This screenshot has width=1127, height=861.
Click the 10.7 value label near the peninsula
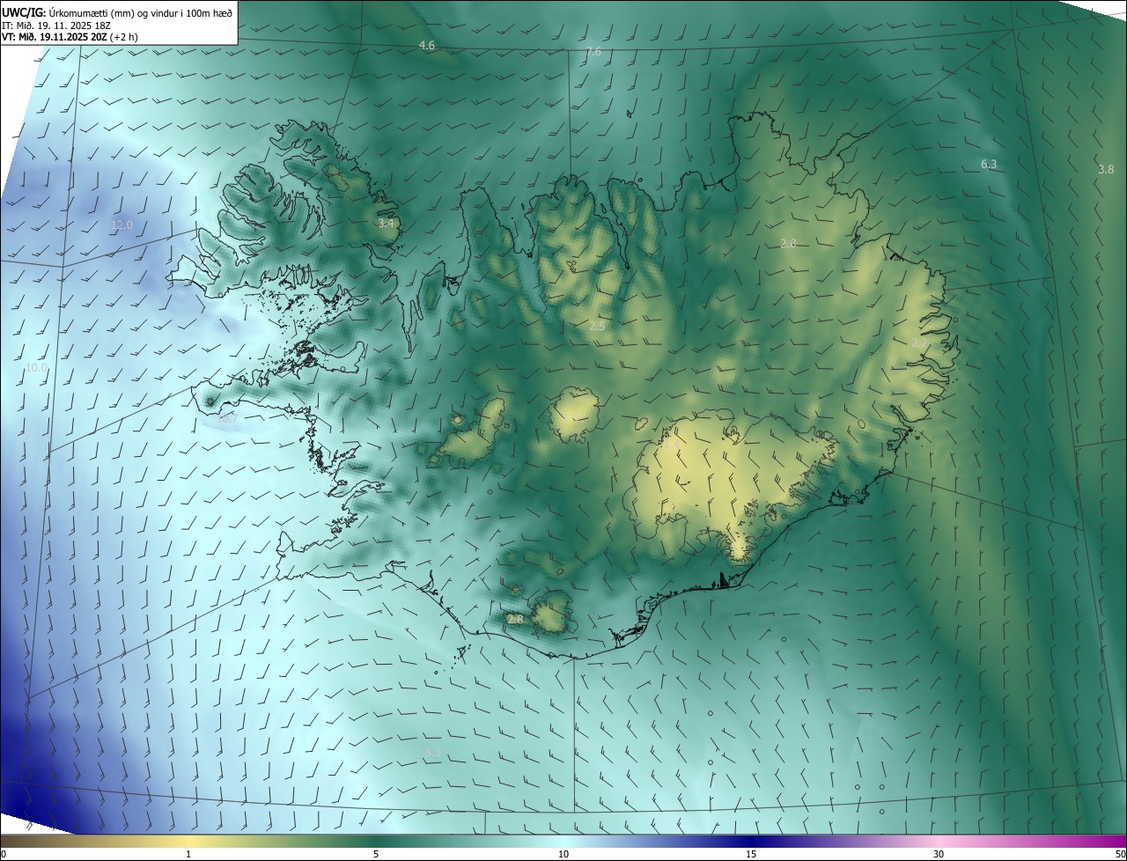[226, 419]
